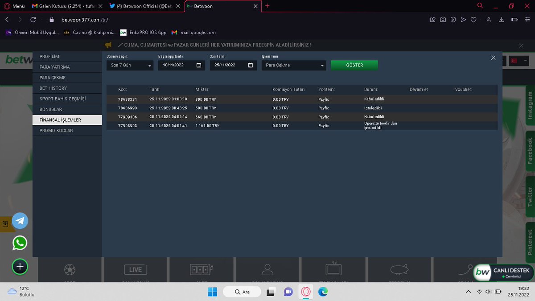Click the taskbar Ara search box
Image resolution: width=535 pixels, height=301 pixels.
[243, 292]
